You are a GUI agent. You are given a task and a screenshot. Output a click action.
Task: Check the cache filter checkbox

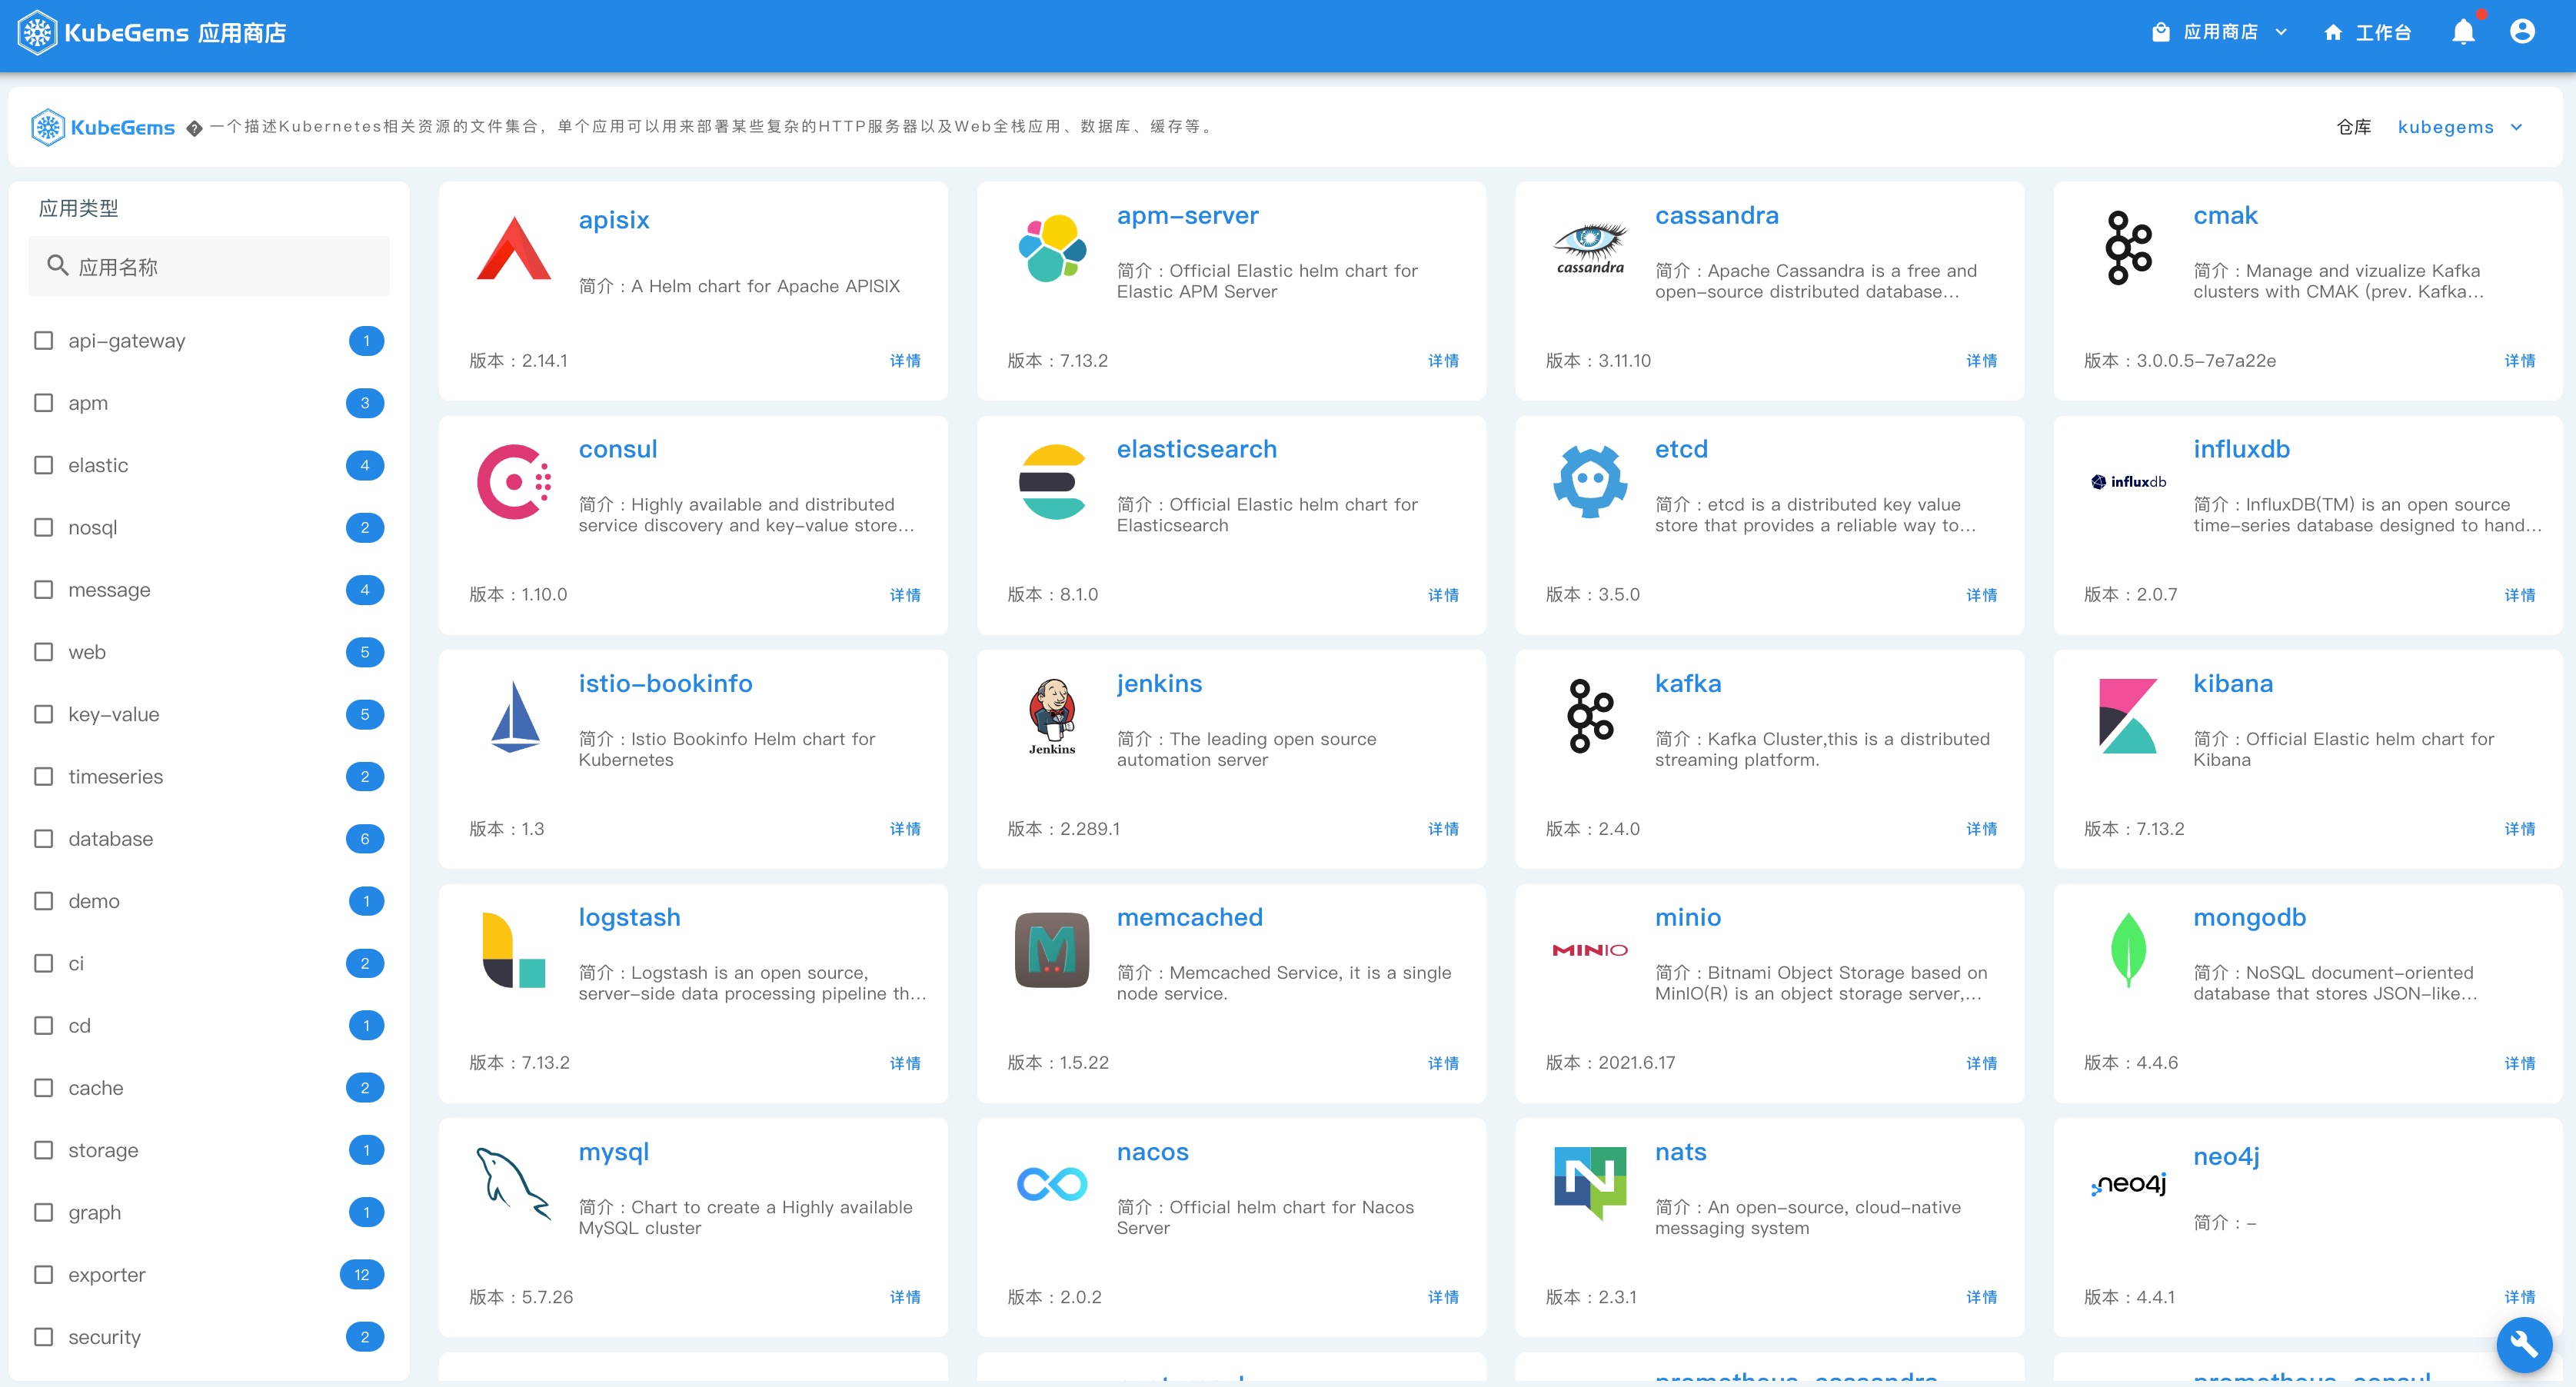(44, 1088)
